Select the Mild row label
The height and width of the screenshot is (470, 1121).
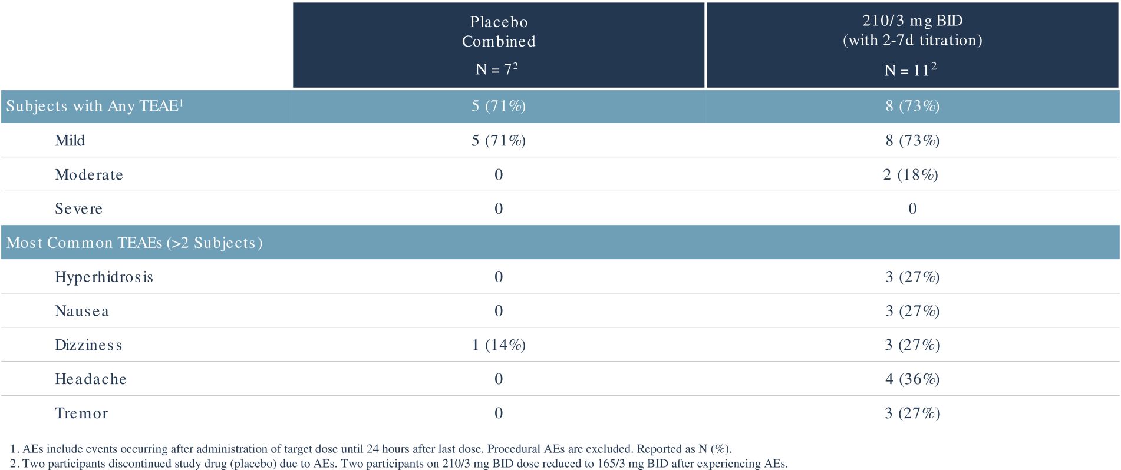70,141
